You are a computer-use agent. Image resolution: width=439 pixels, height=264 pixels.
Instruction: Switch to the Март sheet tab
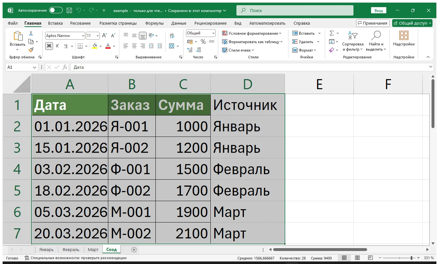(x=93, y=249)
